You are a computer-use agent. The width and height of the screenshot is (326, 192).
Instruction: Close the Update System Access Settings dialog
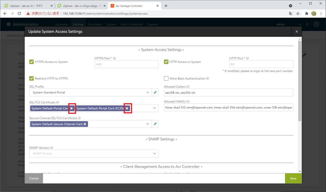tap(297, 32)
